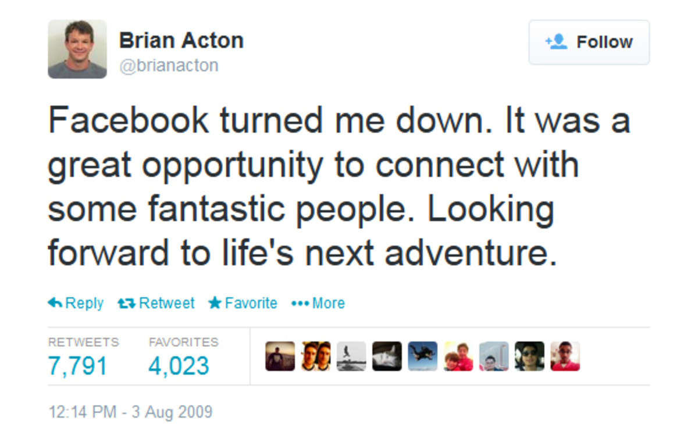Open the last avatar with red shirt
Screen dimensions: 698x441
[x=565, y=356]
